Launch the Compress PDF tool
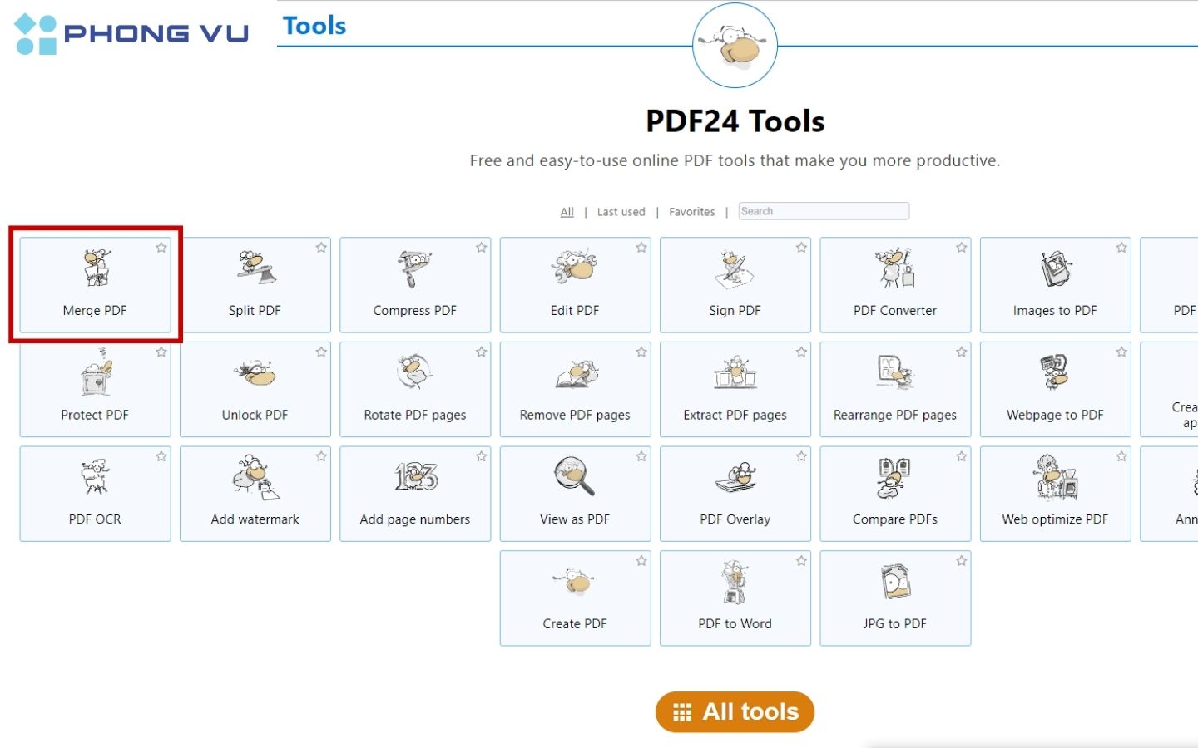Viewport: 1198px width, 748px height. [x=415, y=285]
